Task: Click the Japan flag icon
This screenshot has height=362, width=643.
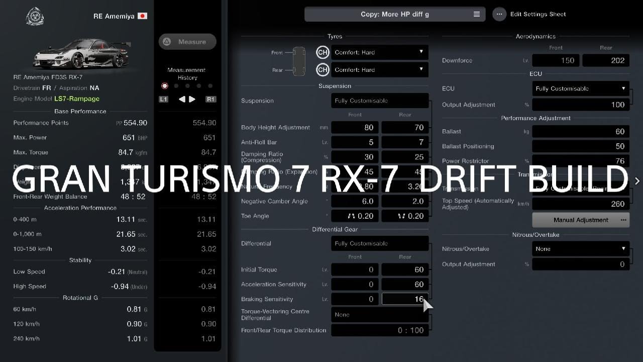Action: point(142,16)
